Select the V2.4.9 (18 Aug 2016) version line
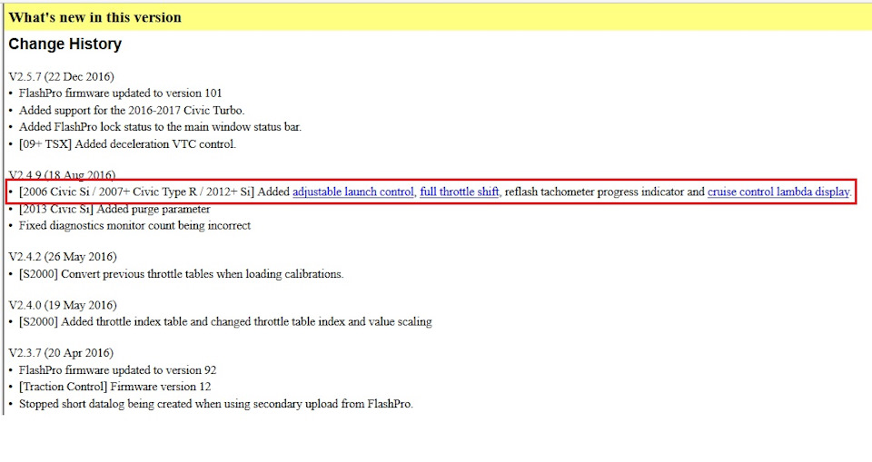872x462 pixels. point(62,174)
